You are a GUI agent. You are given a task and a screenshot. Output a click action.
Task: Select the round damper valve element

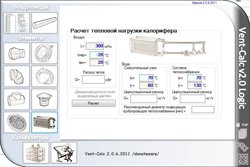click(44, 53)
